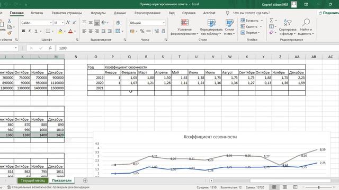Toggle bold formatting (Ж)
Screen dimensions: 339x190
click(x=23, y=31)
